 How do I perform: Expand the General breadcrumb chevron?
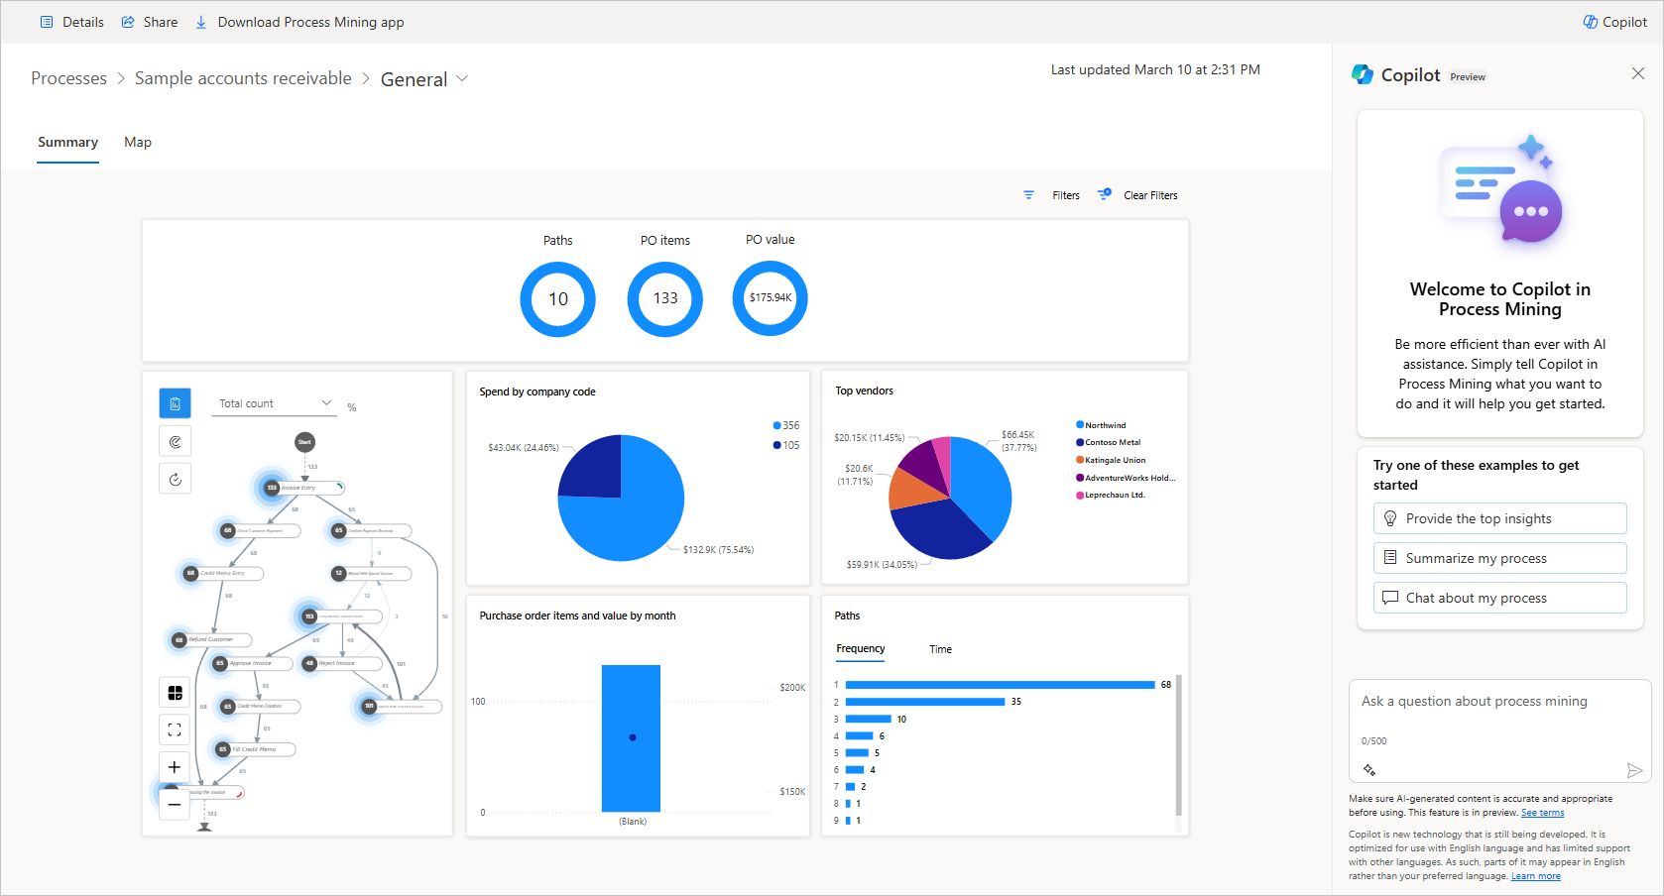pyautogui.click(x=462, y=78)
